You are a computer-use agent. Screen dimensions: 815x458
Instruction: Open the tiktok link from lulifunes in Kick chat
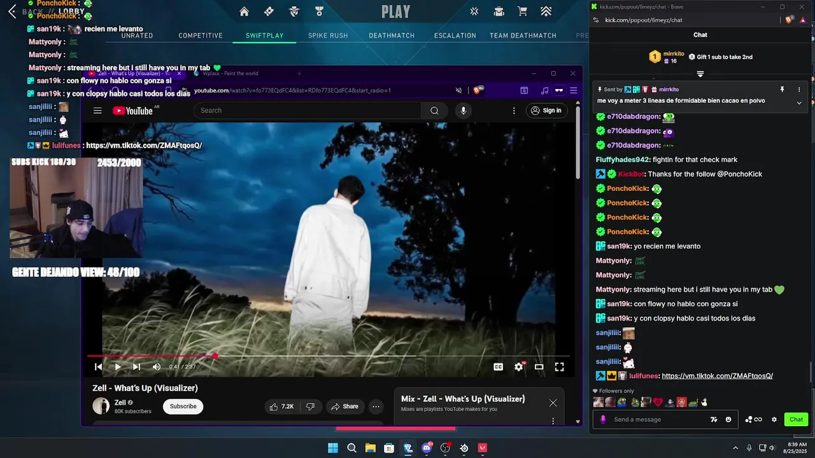pyautogui.click(x=717, y=376)
